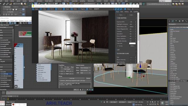The height and width of the screenshot is (106, 188).
Task: Open the Create panel plus icon in command panel
Action: click(169, 21)
